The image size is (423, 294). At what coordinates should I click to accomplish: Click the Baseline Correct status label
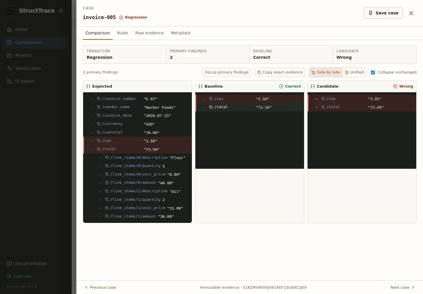[290, 86]
